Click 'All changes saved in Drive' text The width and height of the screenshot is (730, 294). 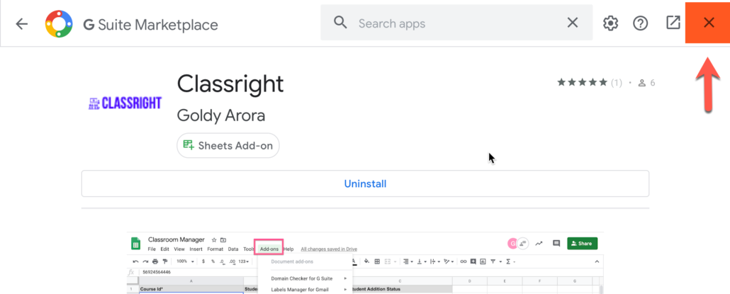point(329,249)
